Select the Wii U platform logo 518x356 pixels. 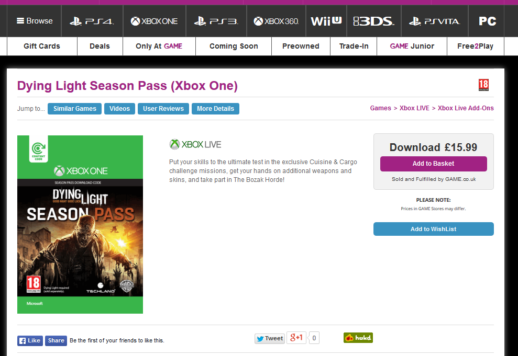click(x=326, y=21)
